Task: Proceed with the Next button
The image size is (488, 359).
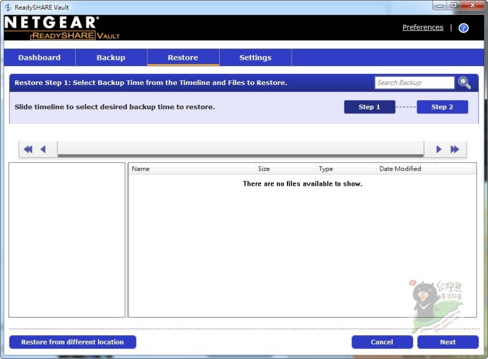Action: [x=448, y=342]
